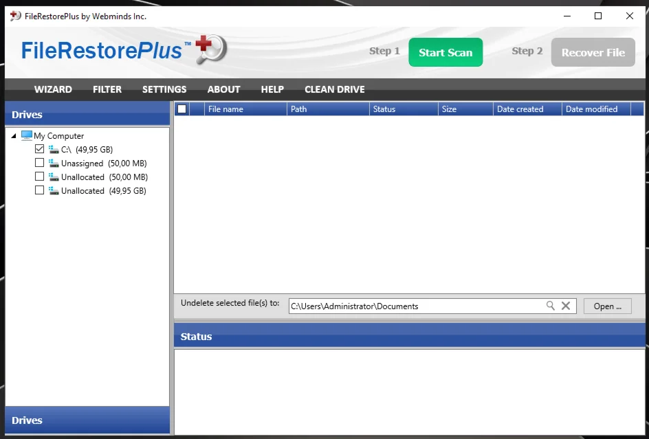Open the ABOUT menu
The height and width of the screenshot is (439, 649).
click(223, 89)
